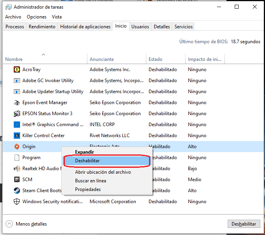Open the Opciones menu
The image size is (265, 235).
(37, 17)
